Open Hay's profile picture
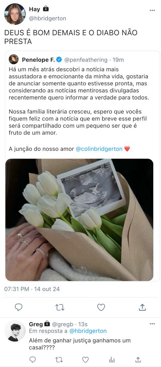 15,14
